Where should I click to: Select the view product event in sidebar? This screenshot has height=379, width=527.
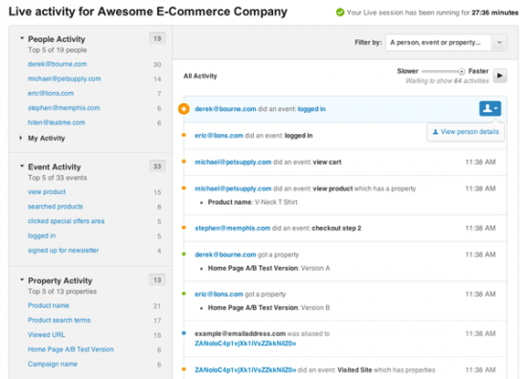(47, 192)
